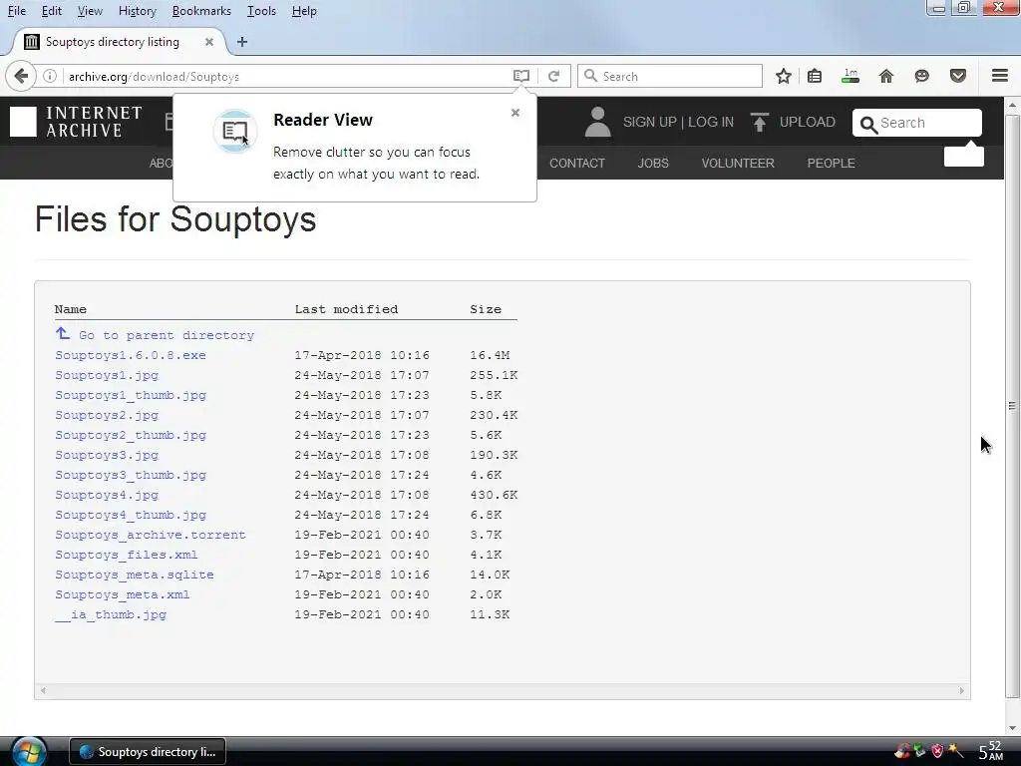The image size is (1021, 766).
Task: Click LOG IN link
Action: [x=710, y=122]
